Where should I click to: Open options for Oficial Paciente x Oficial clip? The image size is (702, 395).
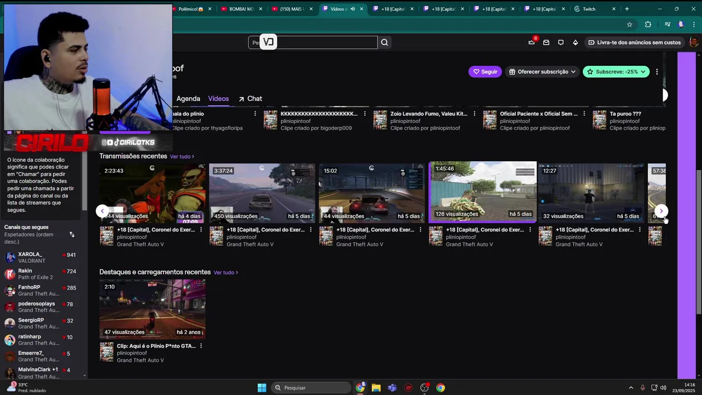coord(584,114)
